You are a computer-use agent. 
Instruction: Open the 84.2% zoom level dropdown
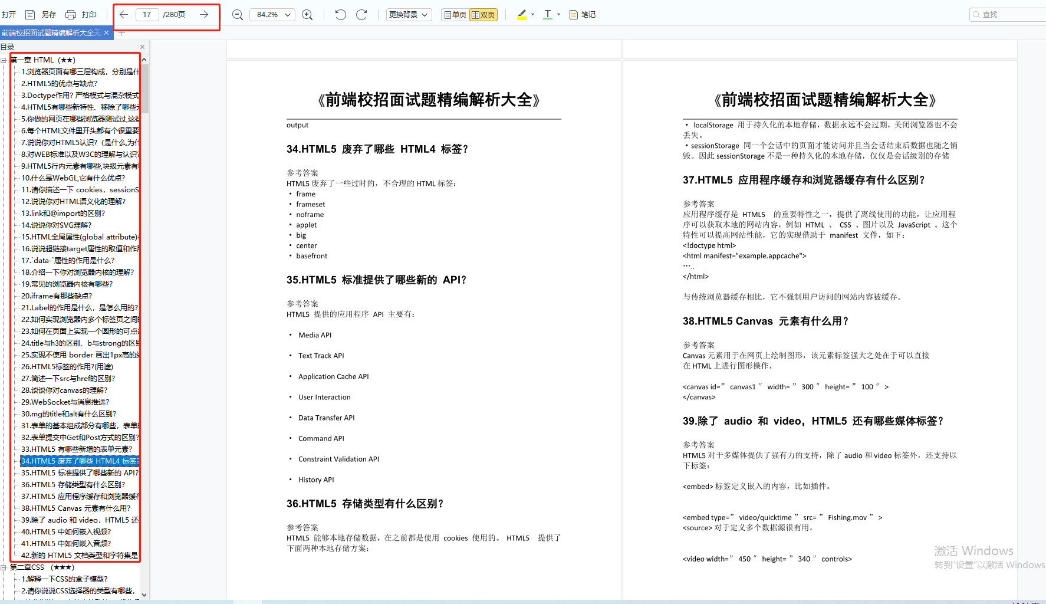[272, 14]
